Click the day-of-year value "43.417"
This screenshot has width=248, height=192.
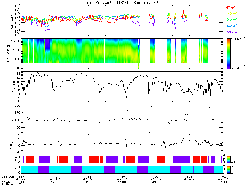tap(189, 179)
